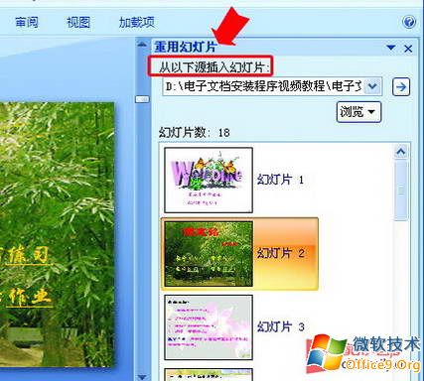Click the main editor scroll down arrow
Image resolution: width=424 pixels, height=381 pixels.
click(x=142, y=377)
